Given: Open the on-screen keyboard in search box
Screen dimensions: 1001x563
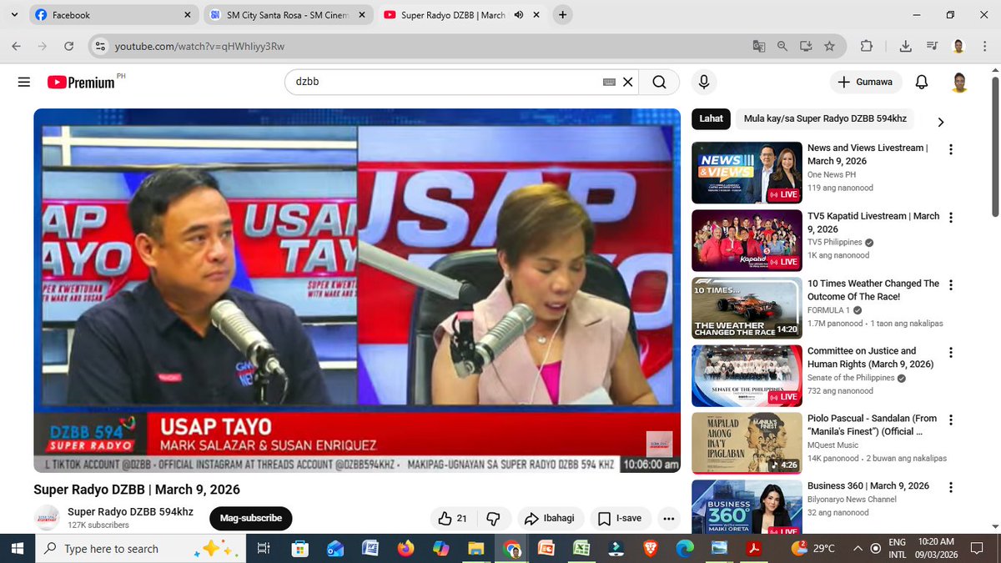Looking at the screenshot, I should point(609,82).
